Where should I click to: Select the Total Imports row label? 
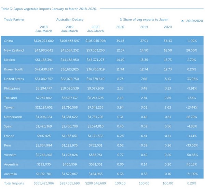14,183
